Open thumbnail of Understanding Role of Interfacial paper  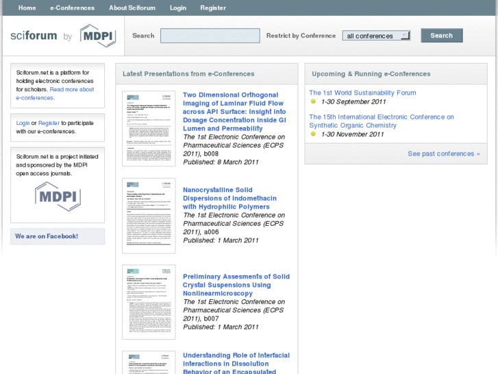coord(149,362)
